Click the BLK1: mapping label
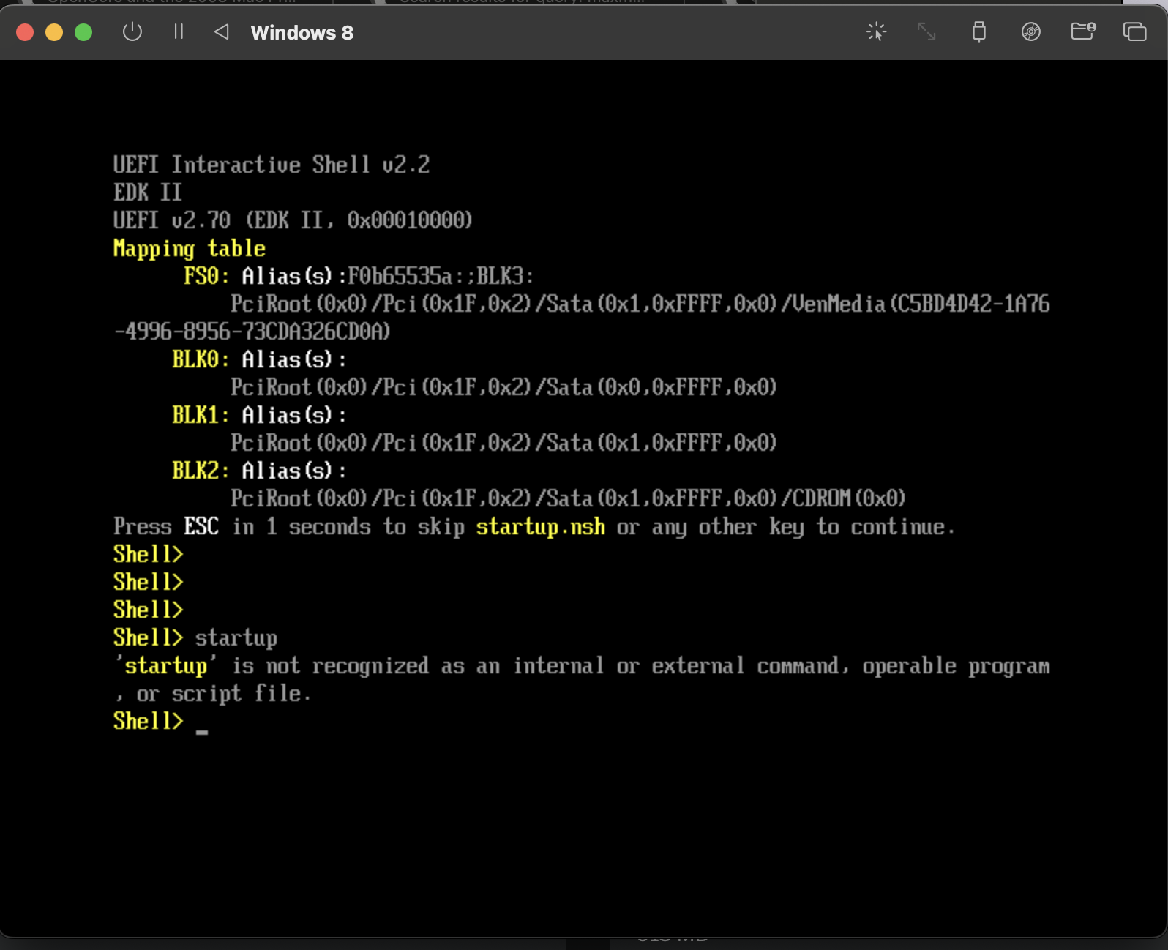1168x950 pixels. (x=201, y=415)
